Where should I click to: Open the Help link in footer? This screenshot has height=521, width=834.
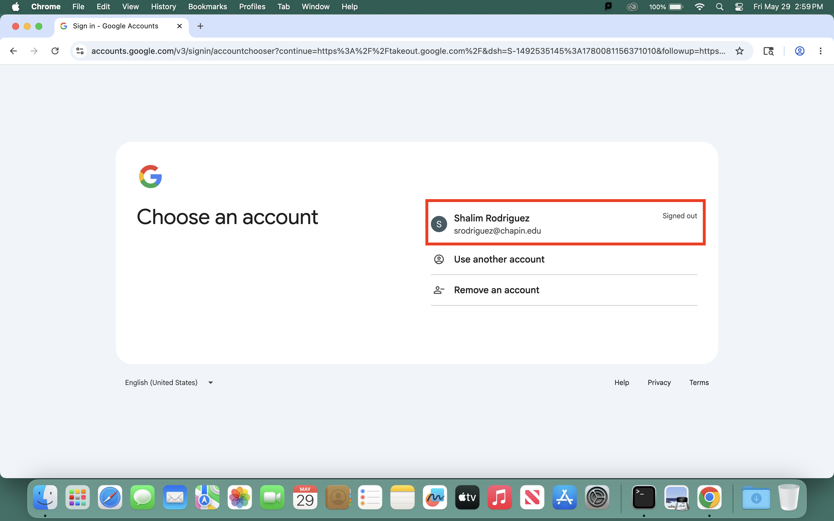click(x=621, y=382)
